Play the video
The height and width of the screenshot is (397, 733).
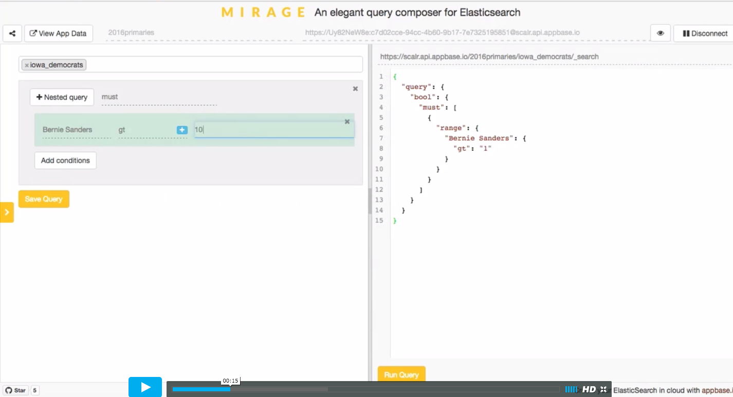[145, 387]
